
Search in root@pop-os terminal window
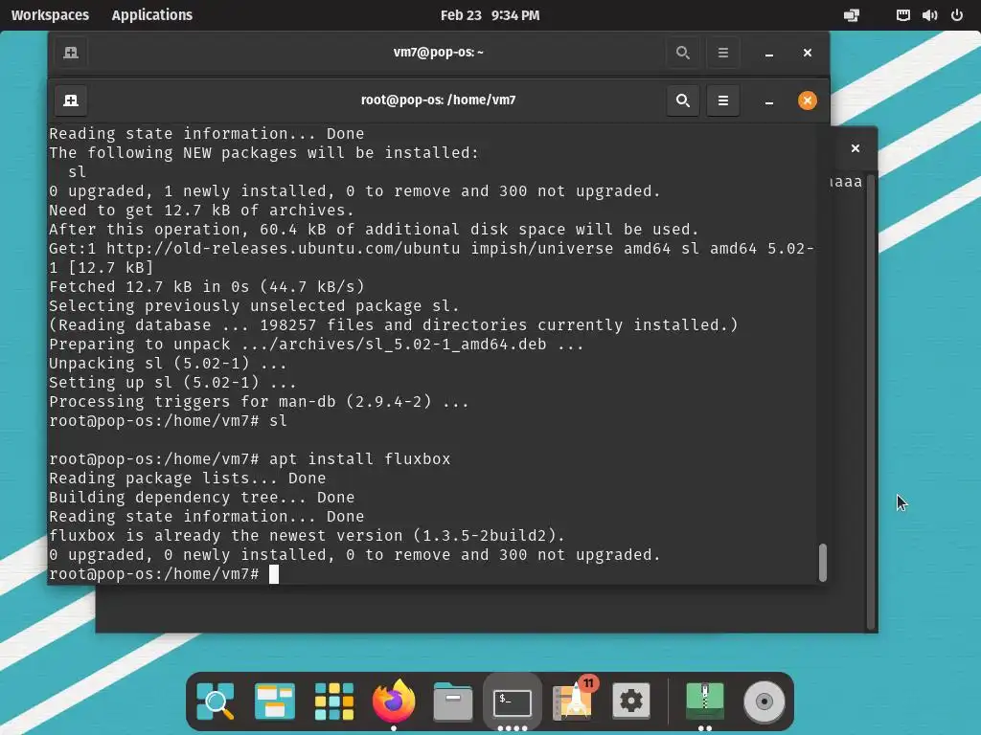pyautogui.click(x=682, y=100)
